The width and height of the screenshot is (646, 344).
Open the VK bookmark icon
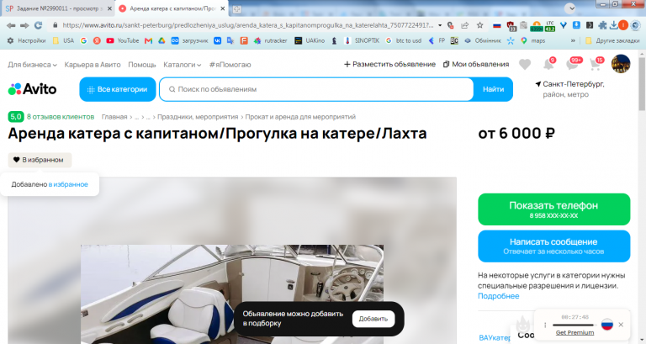[217, 40]
